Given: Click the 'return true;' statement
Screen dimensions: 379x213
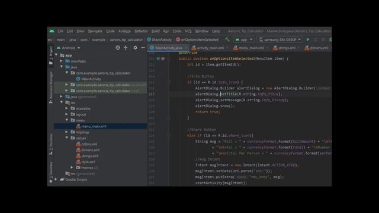Looking at the screenshot, I should (208, 112).
